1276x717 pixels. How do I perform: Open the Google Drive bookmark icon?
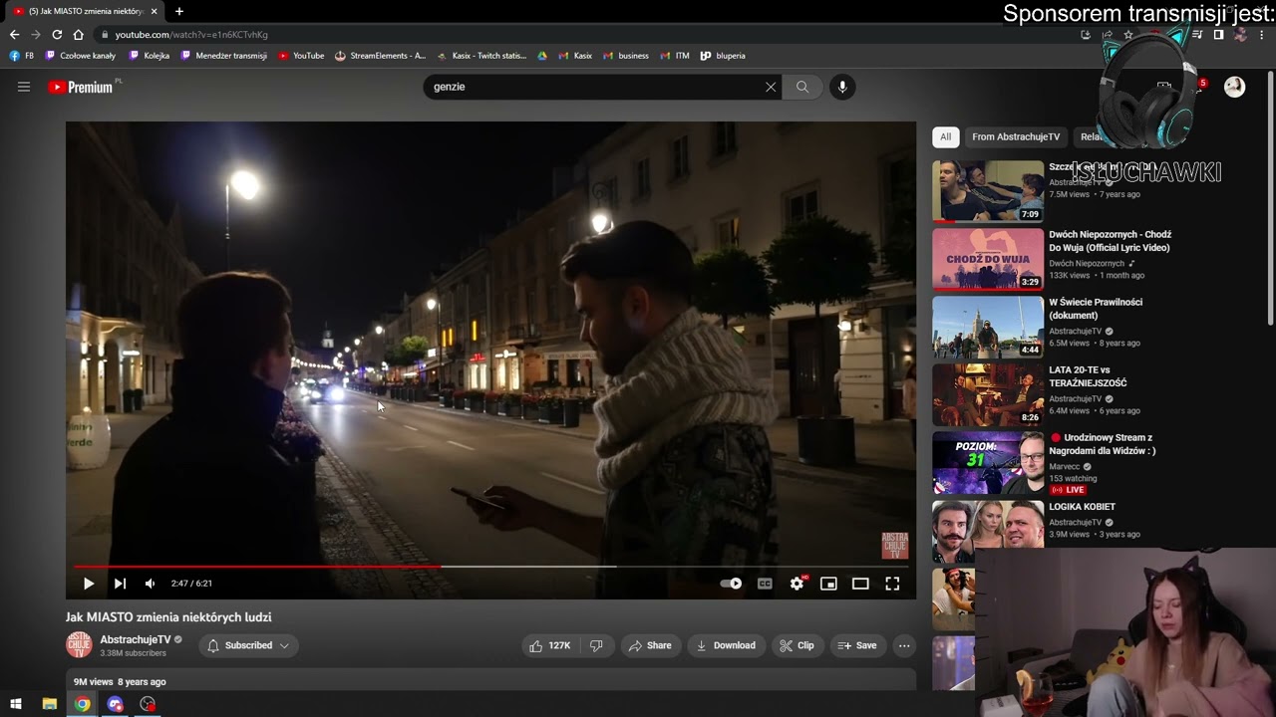click(x=542, y=56)
